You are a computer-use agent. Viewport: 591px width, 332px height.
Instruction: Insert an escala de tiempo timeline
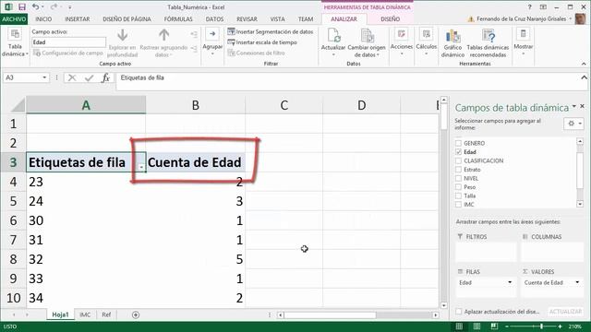[x=262, y=42]
